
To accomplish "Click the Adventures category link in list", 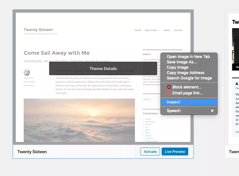I will [150, 122].
